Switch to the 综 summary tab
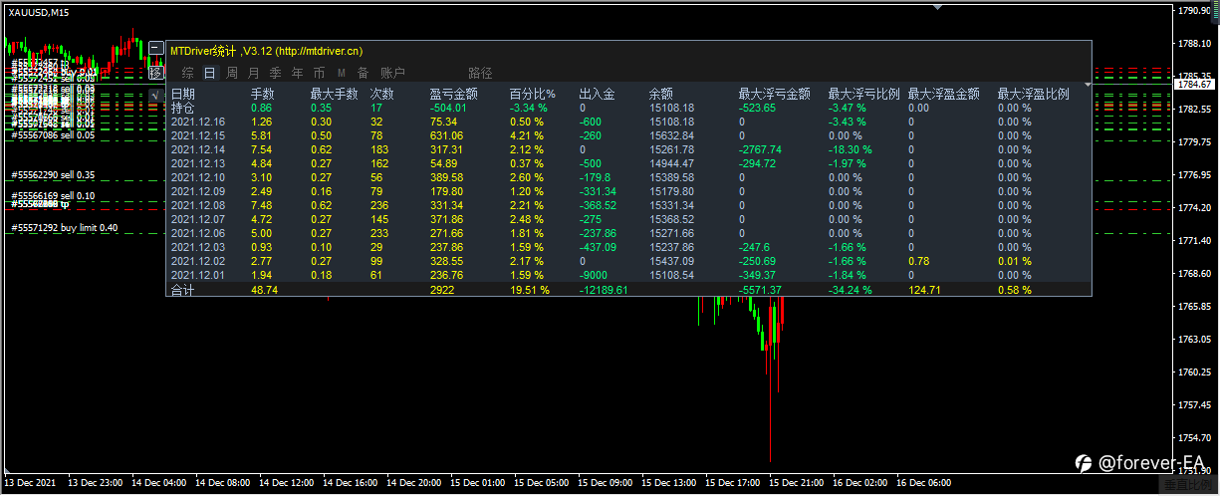 point(188,73)
